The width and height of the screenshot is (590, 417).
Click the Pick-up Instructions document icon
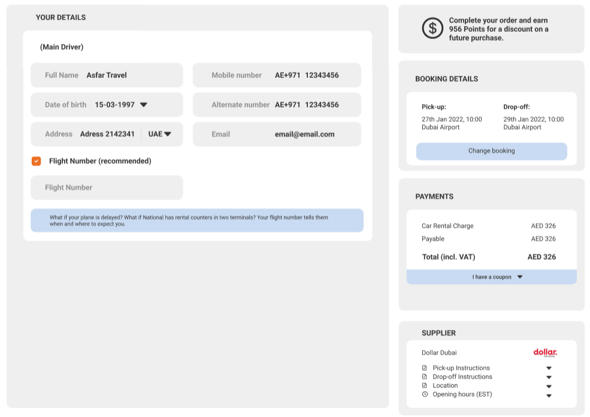pos(425,368)
